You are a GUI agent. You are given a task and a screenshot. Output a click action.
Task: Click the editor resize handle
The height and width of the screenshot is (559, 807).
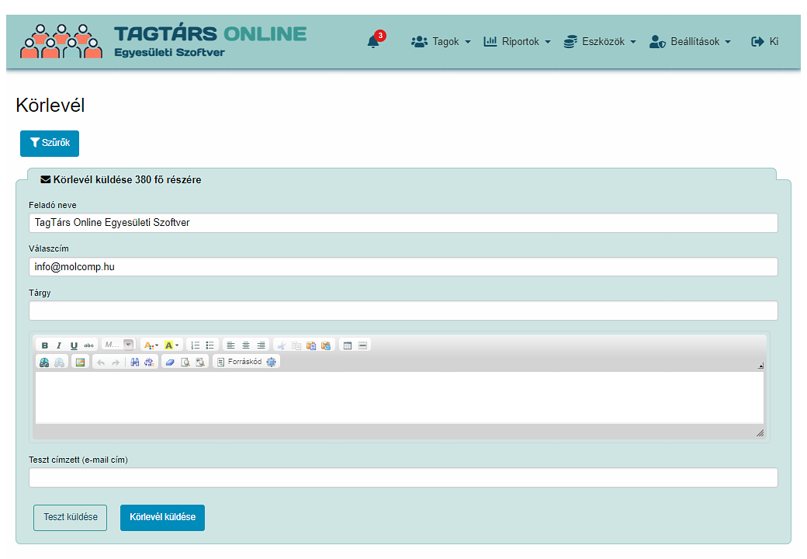pos(760,433)
